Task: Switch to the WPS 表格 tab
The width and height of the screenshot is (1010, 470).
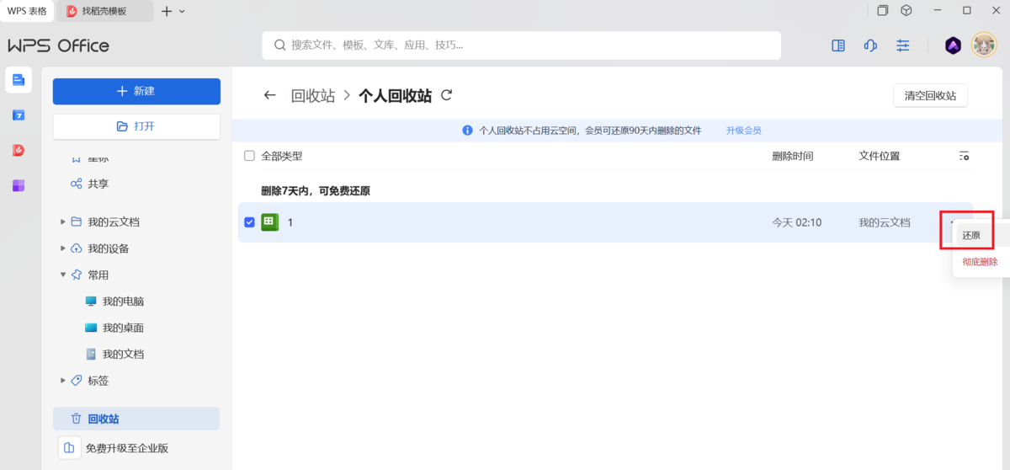Action: tap(27, 11)
